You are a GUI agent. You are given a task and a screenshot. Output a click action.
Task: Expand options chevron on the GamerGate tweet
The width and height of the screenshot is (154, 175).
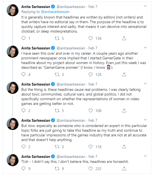(x=145, y=47)
